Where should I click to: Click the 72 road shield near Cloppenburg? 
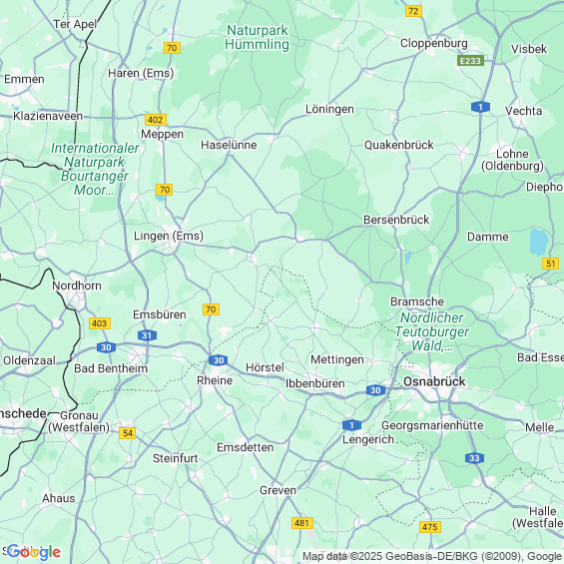[413, 11]
